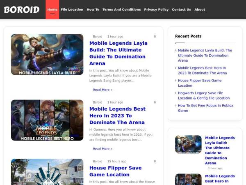Open the sidebar card title Mobile Legends Best Hero In
The image size is (246, 185).
220,178
